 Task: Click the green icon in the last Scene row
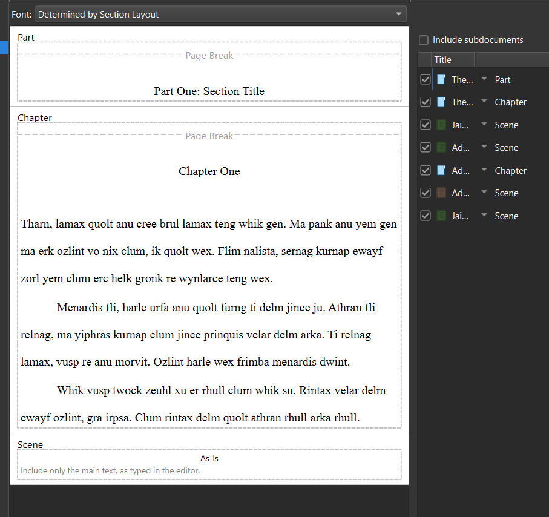tap(441, 216)
